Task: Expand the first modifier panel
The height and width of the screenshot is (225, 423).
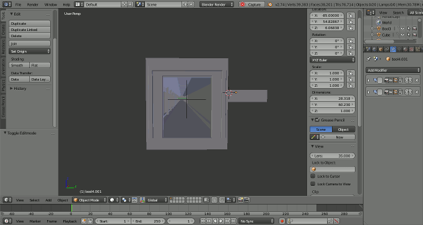Action: (368, 80)
